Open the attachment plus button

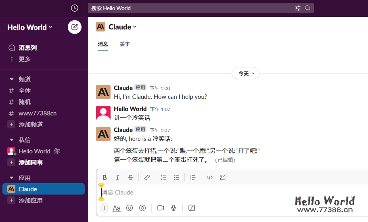pyautogui.click(x=105, y=208)
